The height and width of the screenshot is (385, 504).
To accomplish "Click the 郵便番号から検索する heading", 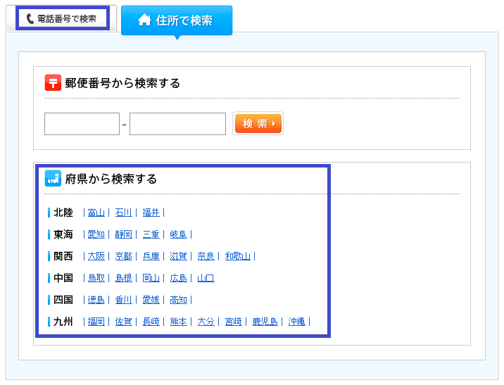I will [x=122, y=83].
